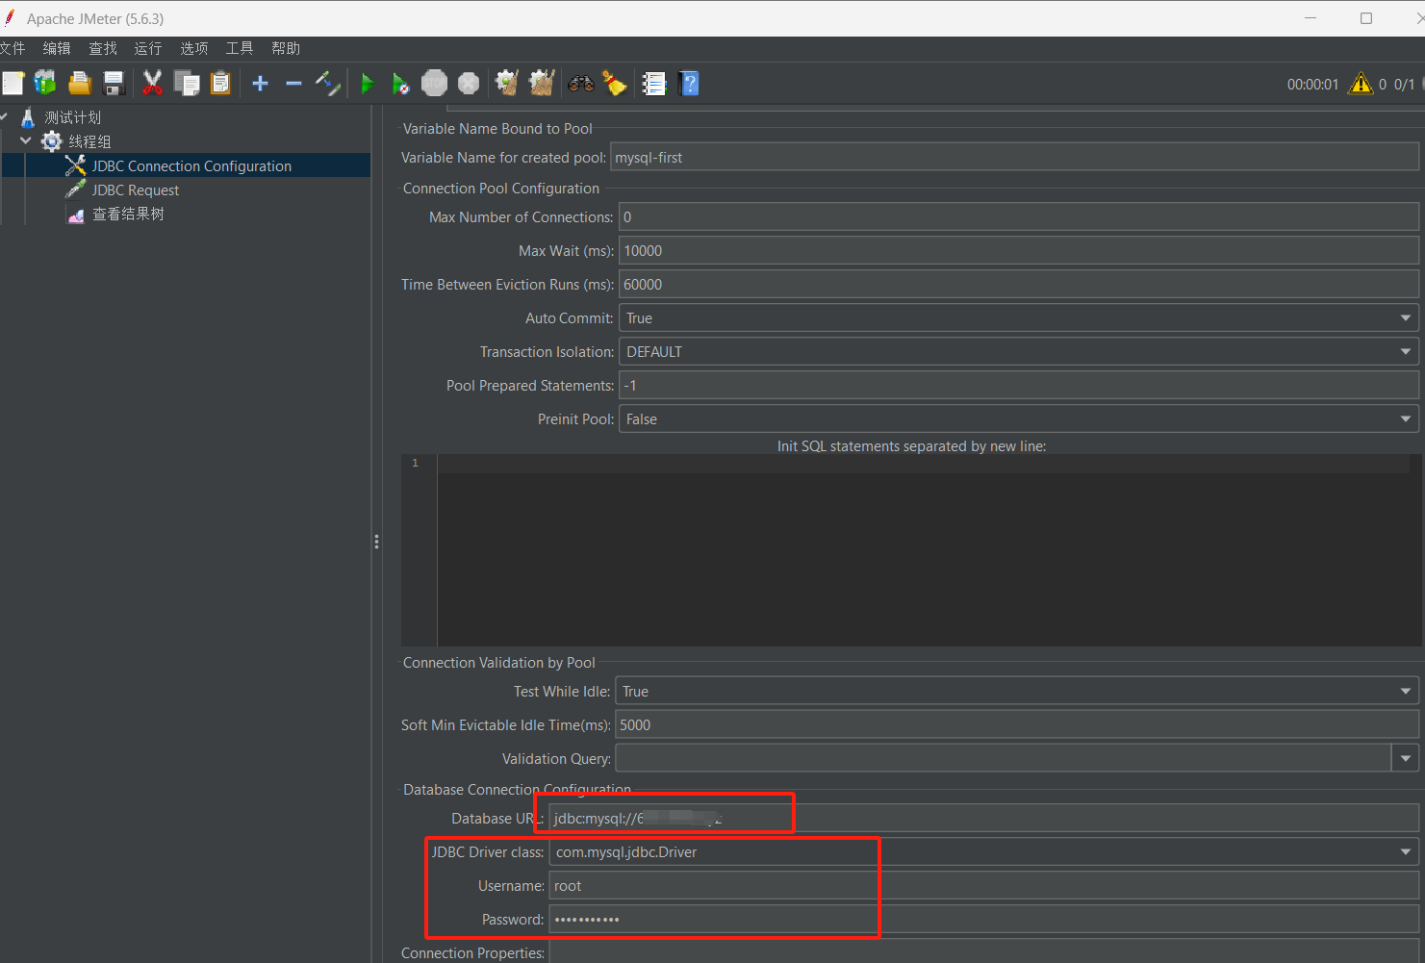
Task: Click the panel splitter handle dots
Action: pyautogui.click(x=376, y=542)
